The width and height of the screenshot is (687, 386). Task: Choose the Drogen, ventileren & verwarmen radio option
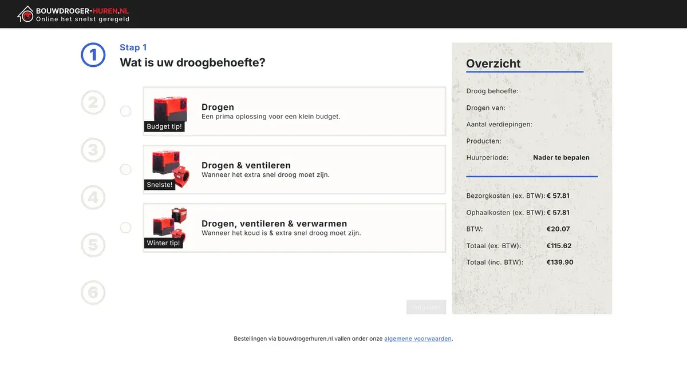[x=125, y=228]
